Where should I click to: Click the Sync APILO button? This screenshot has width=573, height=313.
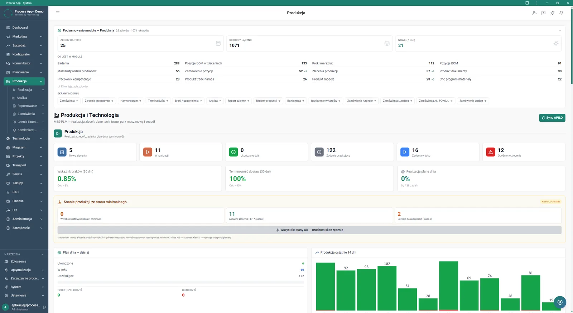point(552,118)
